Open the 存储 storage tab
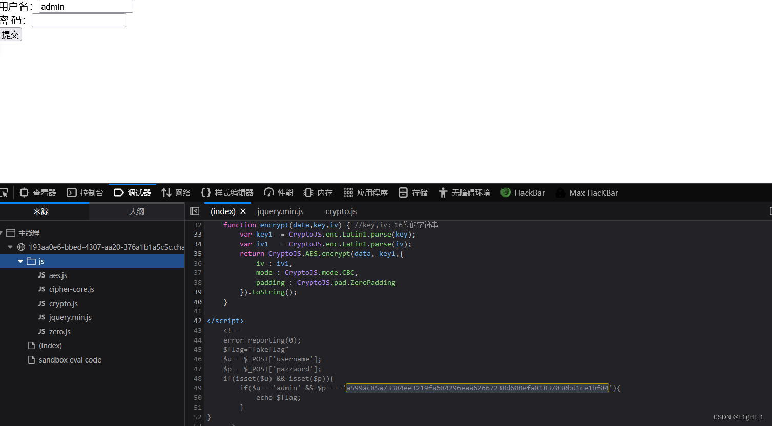Viewport: 772px width, 426px height. 413,193
